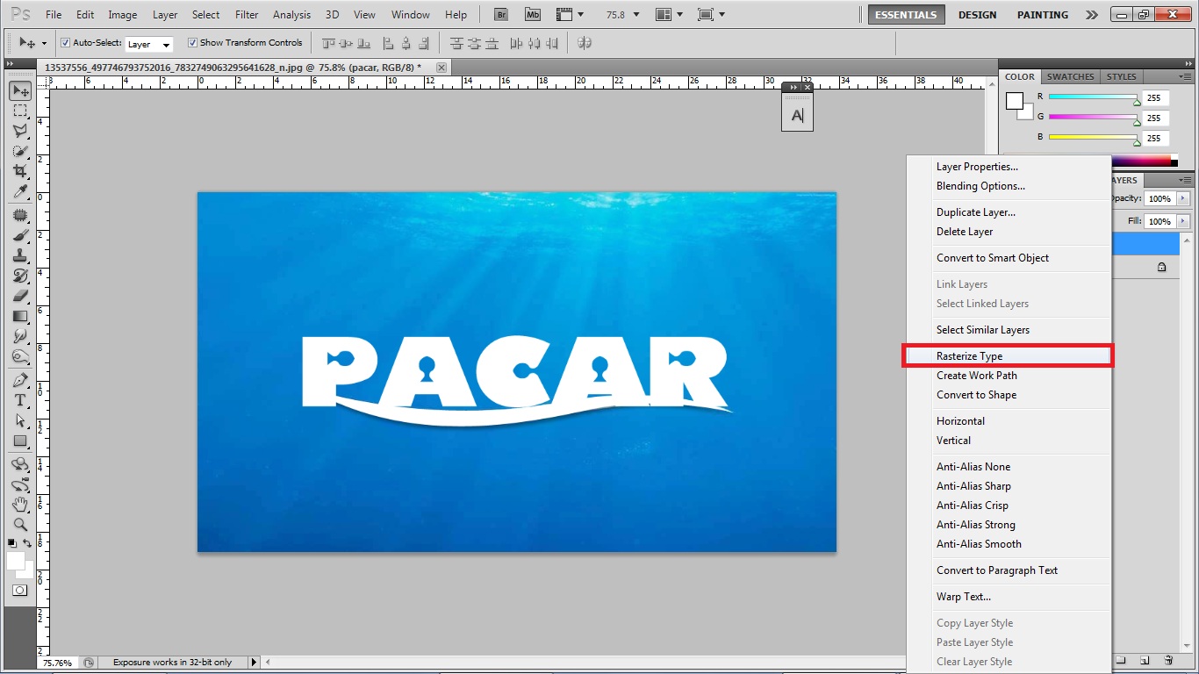
Task: Choose Convert to Shape entry
Action: (x=1009, y=395)
